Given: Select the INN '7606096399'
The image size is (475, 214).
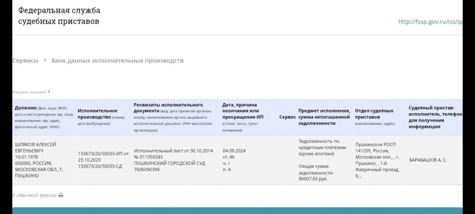Looking at the screenshot, I should (x=147, y=169).
